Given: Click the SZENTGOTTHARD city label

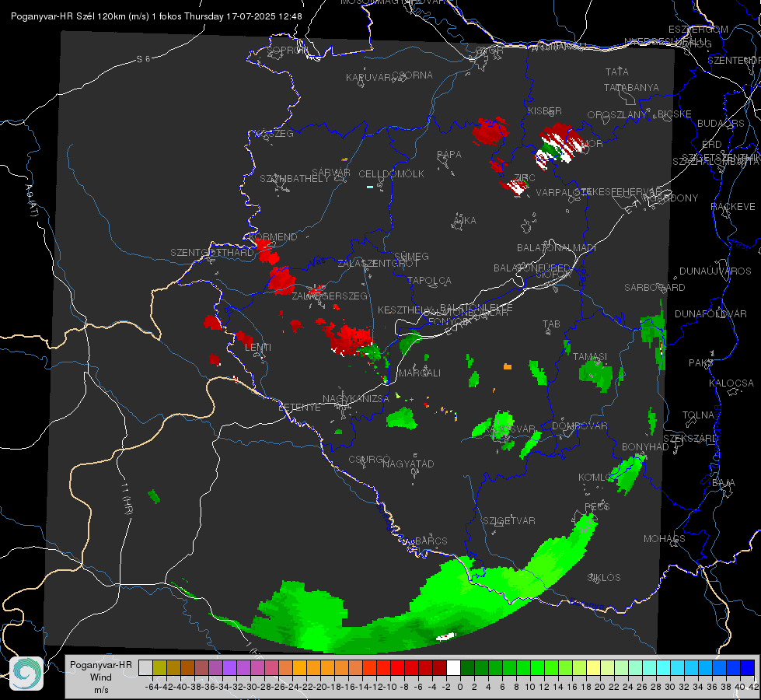Looking at the screenshot, I should coord(212,252).
